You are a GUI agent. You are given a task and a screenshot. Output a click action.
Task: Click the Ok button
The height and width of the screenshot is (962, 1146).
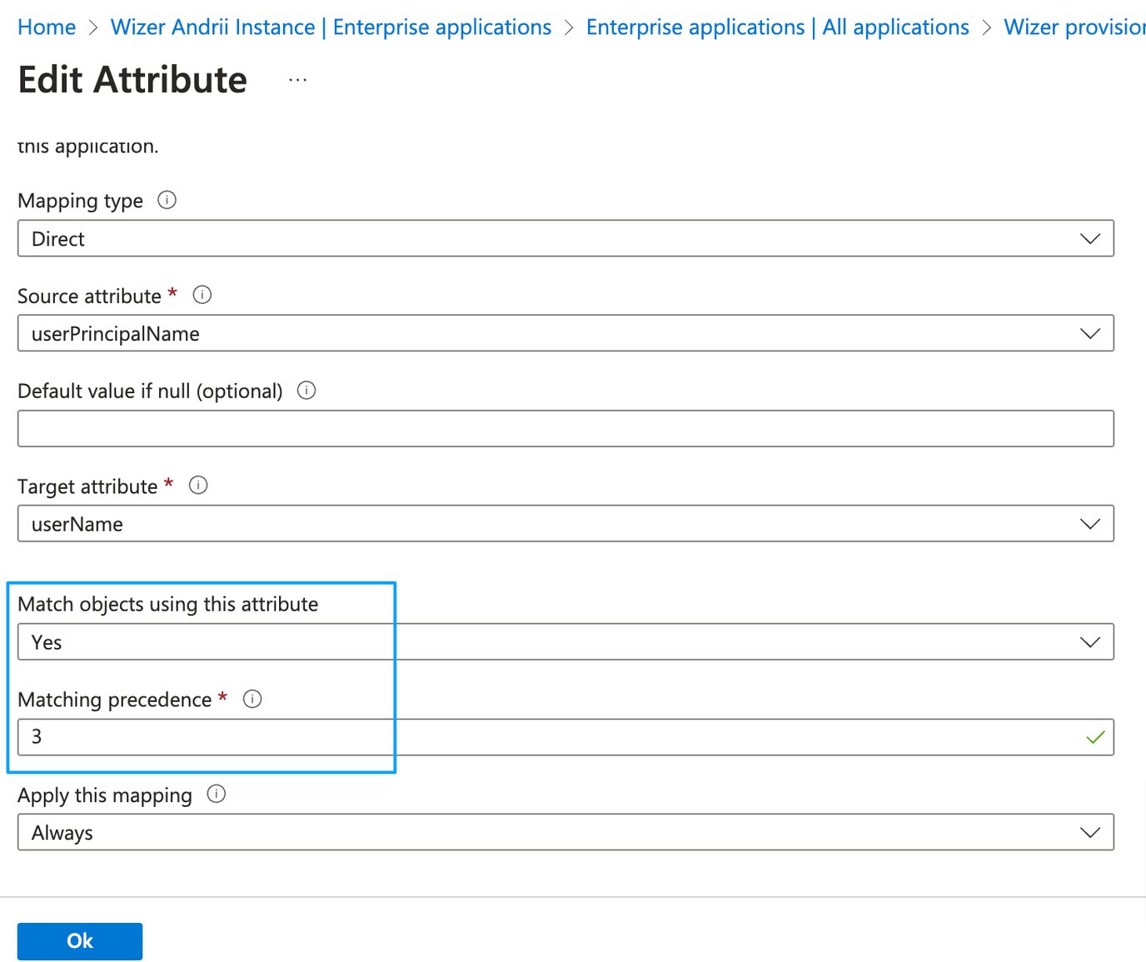tap(79, 940)
